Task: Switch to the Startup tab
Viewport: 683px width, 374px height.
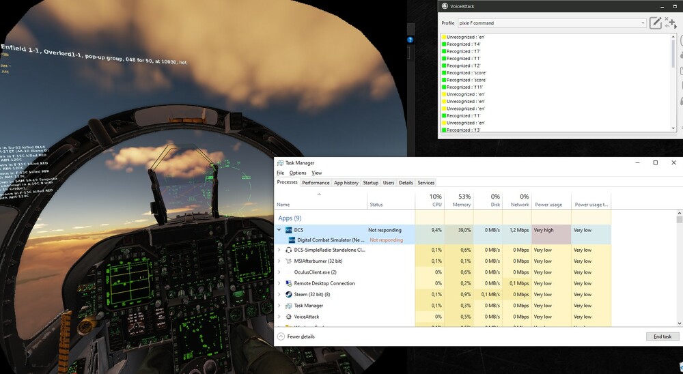Action: coord(371,183)
